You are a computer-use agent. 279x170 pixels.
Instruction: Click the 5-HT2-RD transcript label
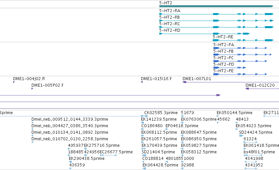(170, 30)
